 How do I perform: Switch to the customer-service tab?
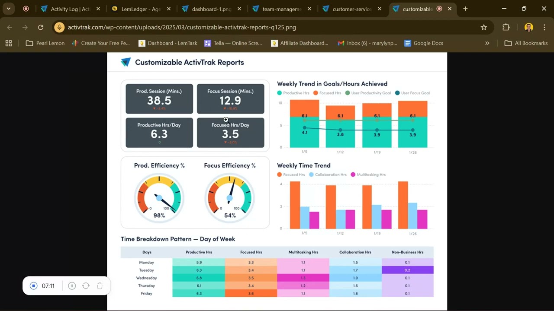point(352,9)
